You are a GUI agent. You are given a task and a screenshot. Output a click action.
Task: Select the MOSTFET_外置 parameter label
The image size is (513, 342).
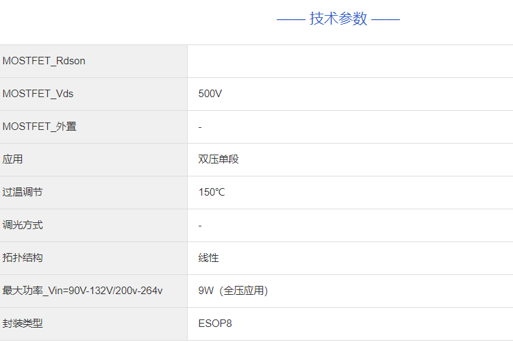point(40,127)
